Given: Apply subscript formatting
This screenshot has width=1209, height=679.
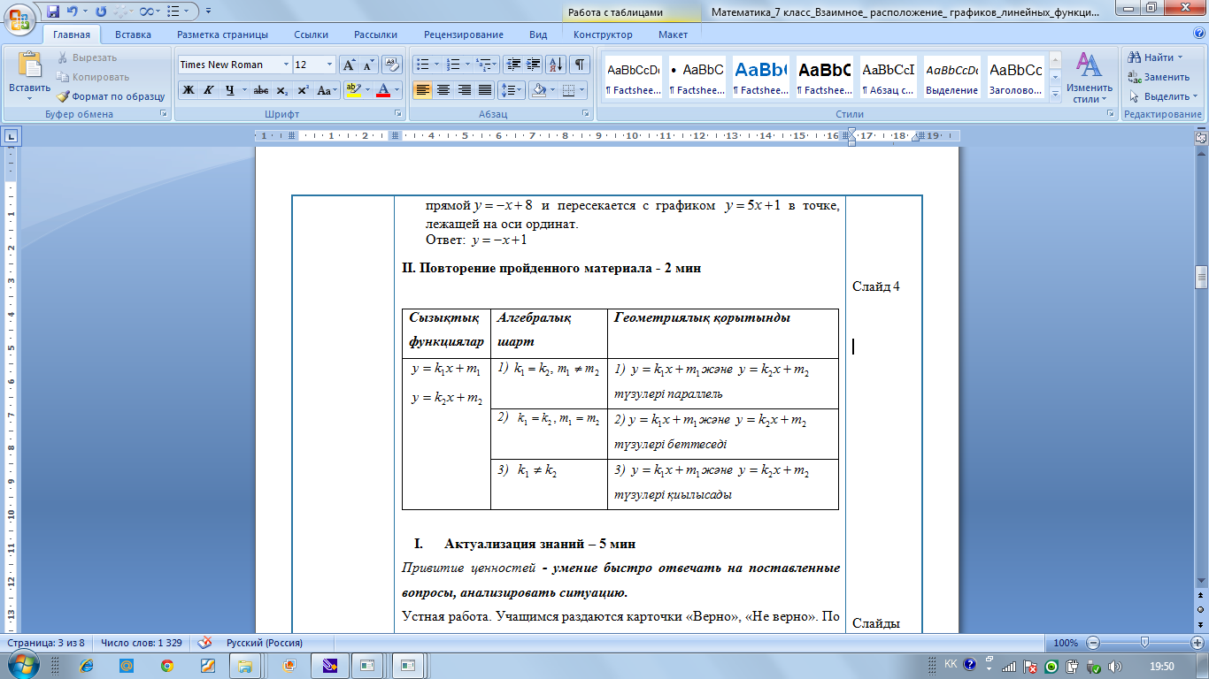Looking at the screenshot, I should 282,90.
